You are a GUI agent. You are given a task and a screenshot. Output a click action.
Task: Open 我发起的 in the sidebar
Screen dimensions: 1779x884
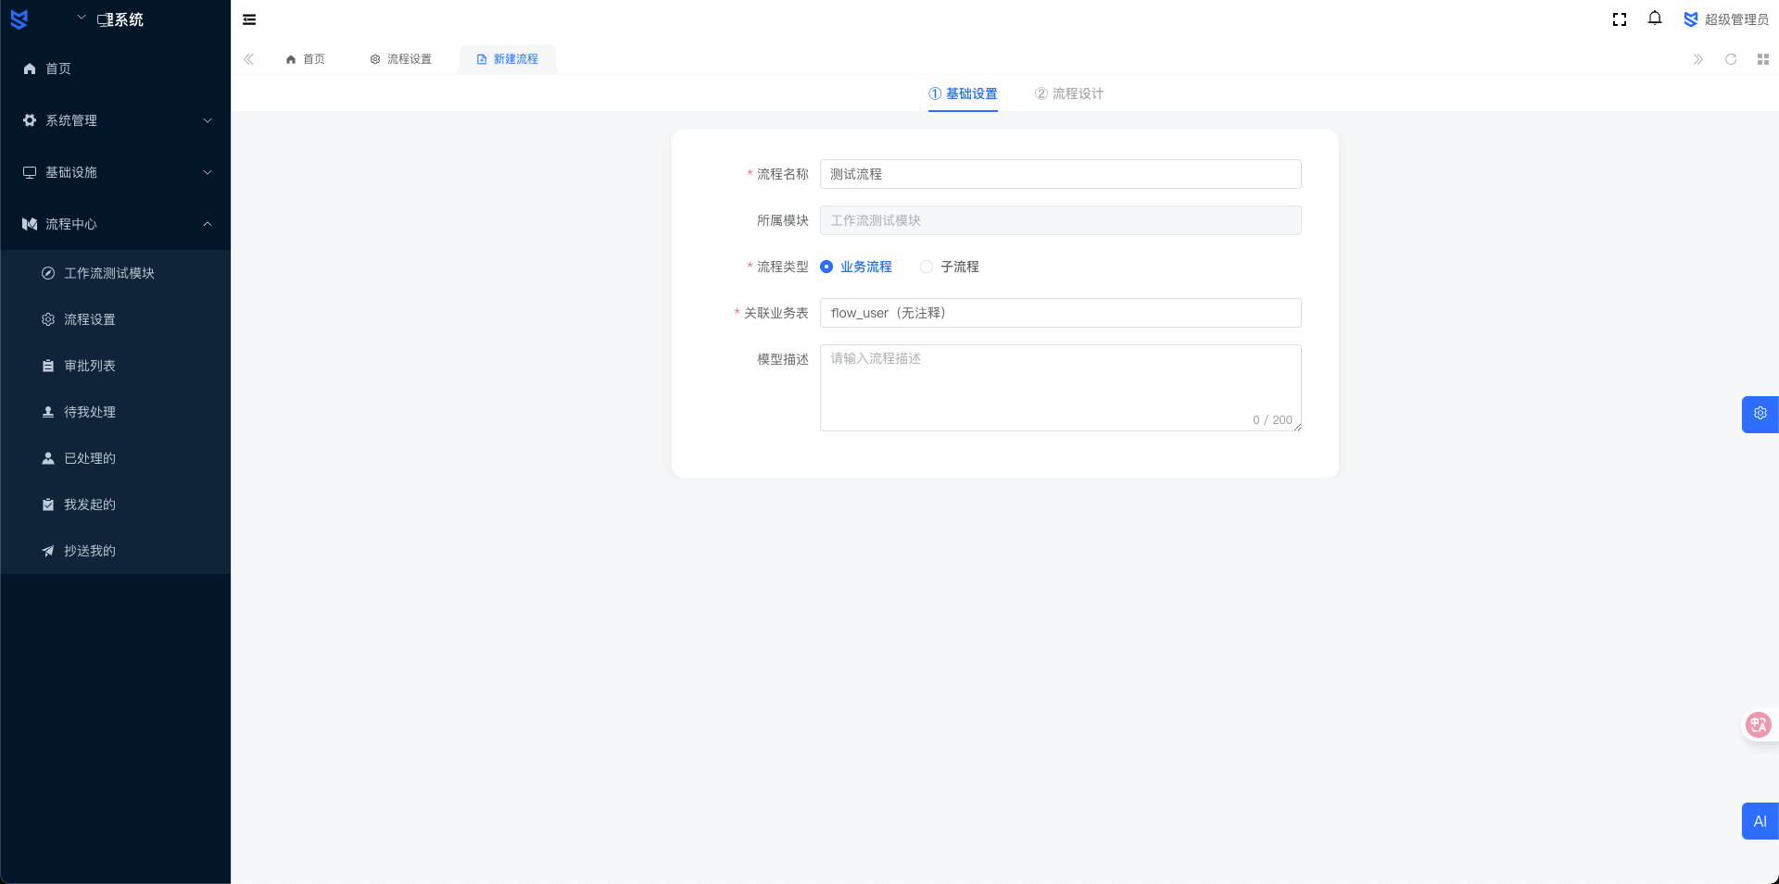coord(116,504)
